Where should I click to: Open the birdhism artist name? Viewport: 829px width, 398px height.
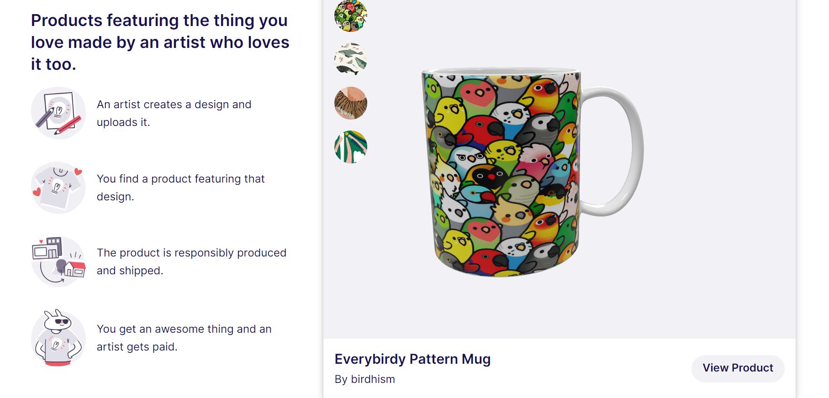[x=373, y=379]
